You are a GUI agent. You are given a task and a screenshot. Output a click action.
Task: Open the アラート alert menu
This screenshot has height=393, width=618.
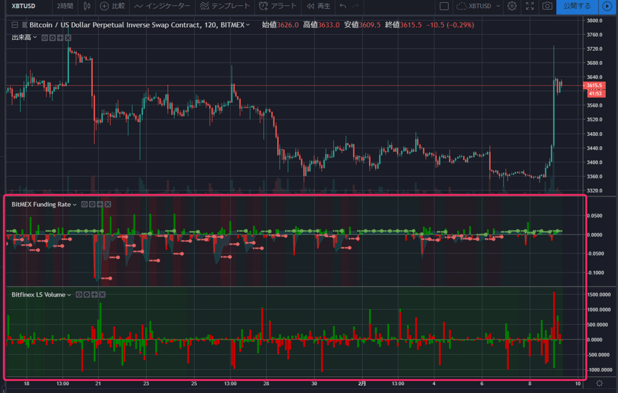(x=278, y=6)
